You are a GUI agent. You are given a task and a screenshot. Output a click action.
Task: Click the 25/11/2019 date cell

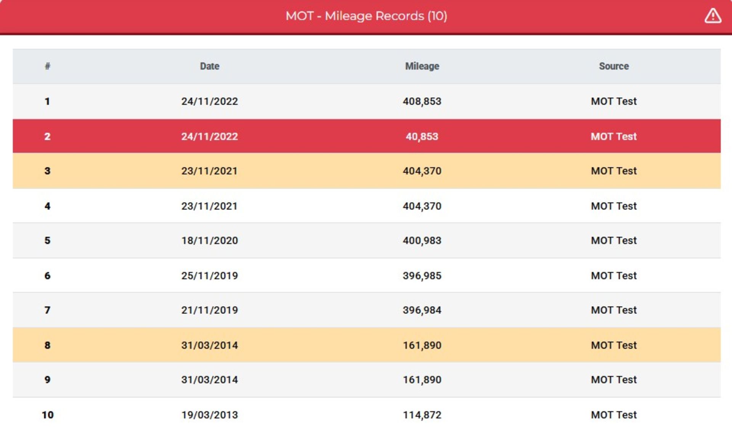(x=209, y=276)
